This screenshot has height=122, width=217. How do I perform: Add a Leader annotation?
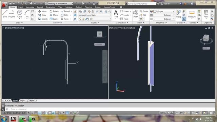[125, 15]
